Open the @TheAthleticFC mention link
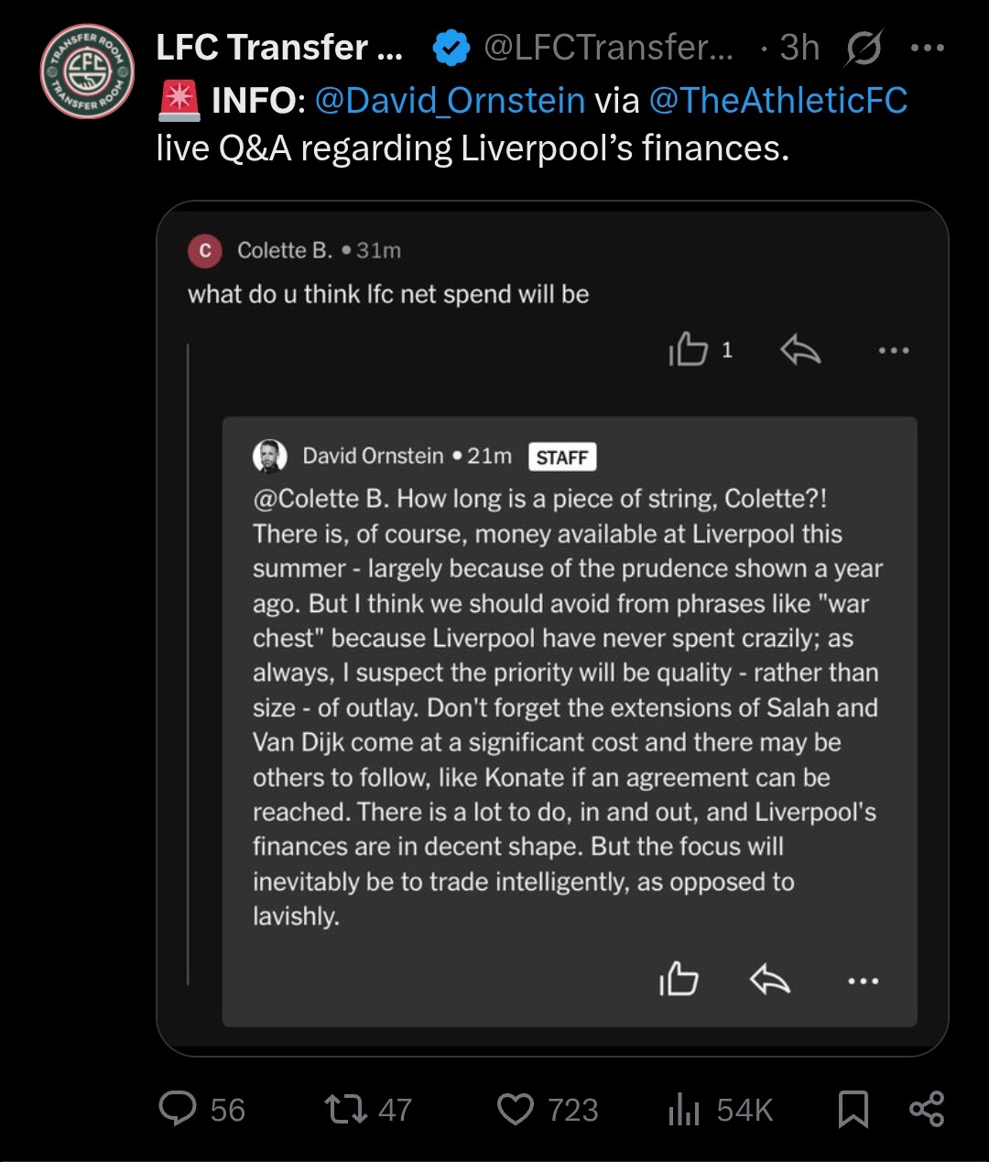Image resolution: width=989 pixels, height=1162 pixels. point(778,100)
